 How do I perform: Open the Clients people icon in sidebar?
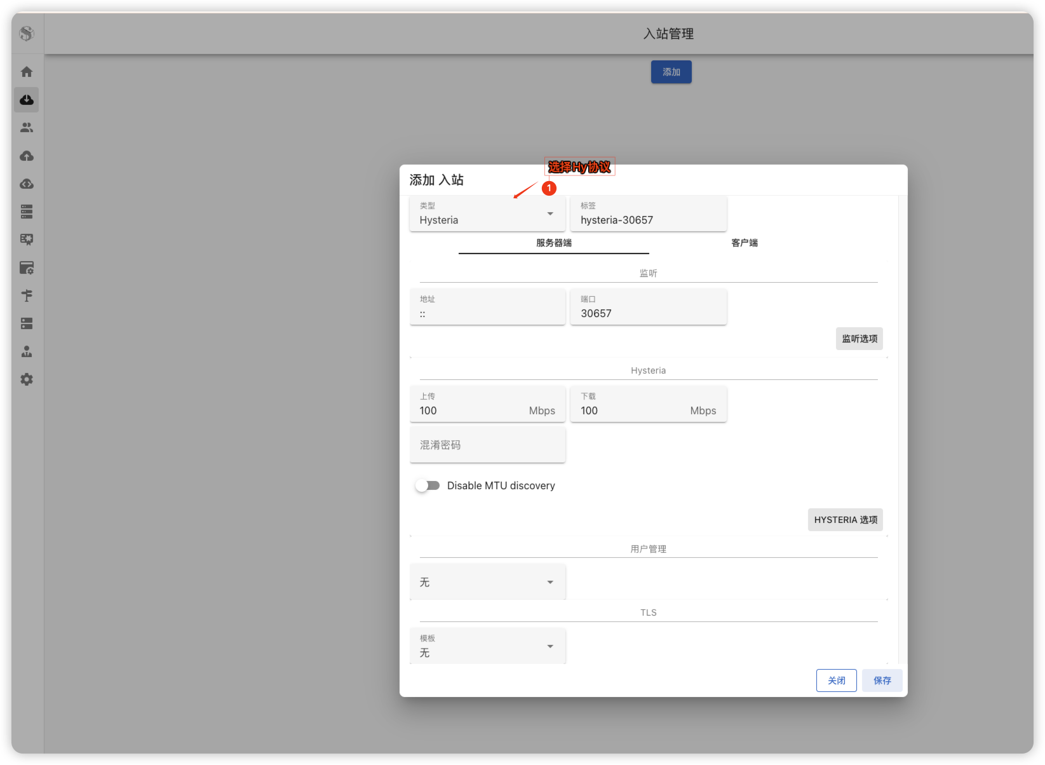coord(27,128)
